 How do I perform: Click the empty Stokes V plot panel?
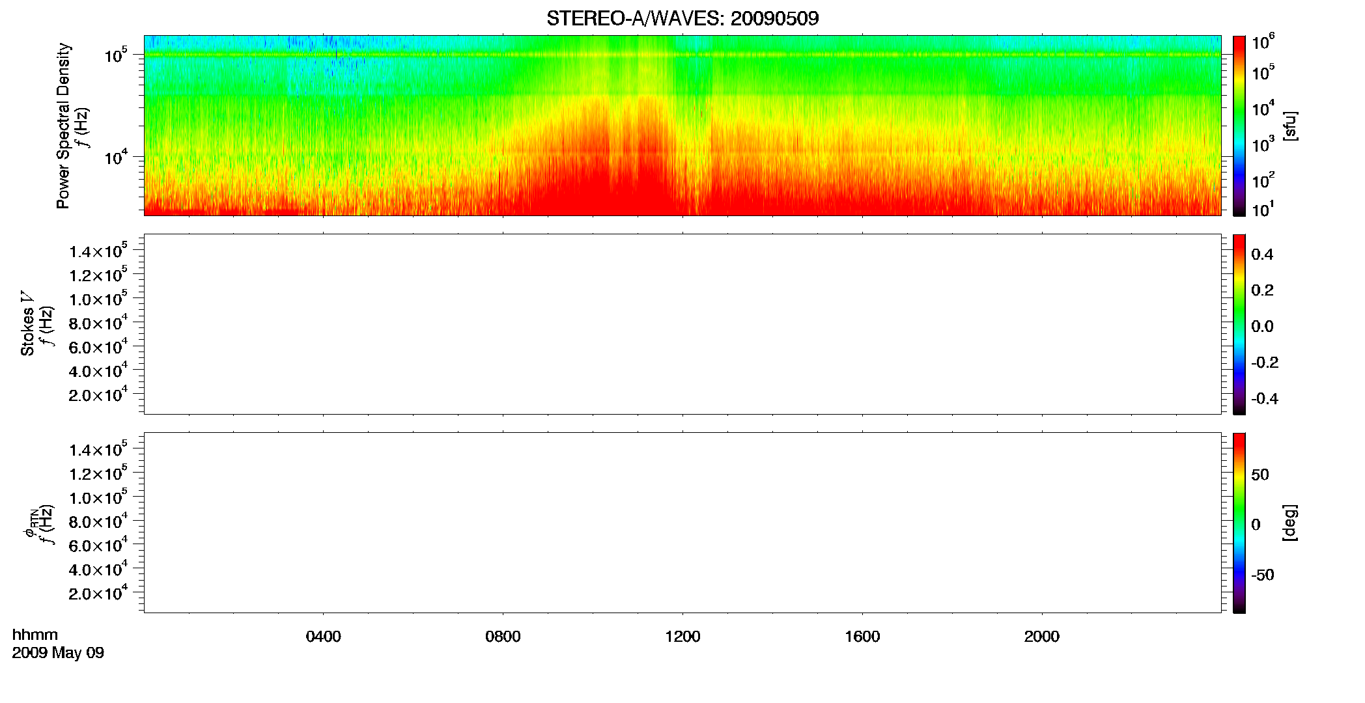pos(682,324)
